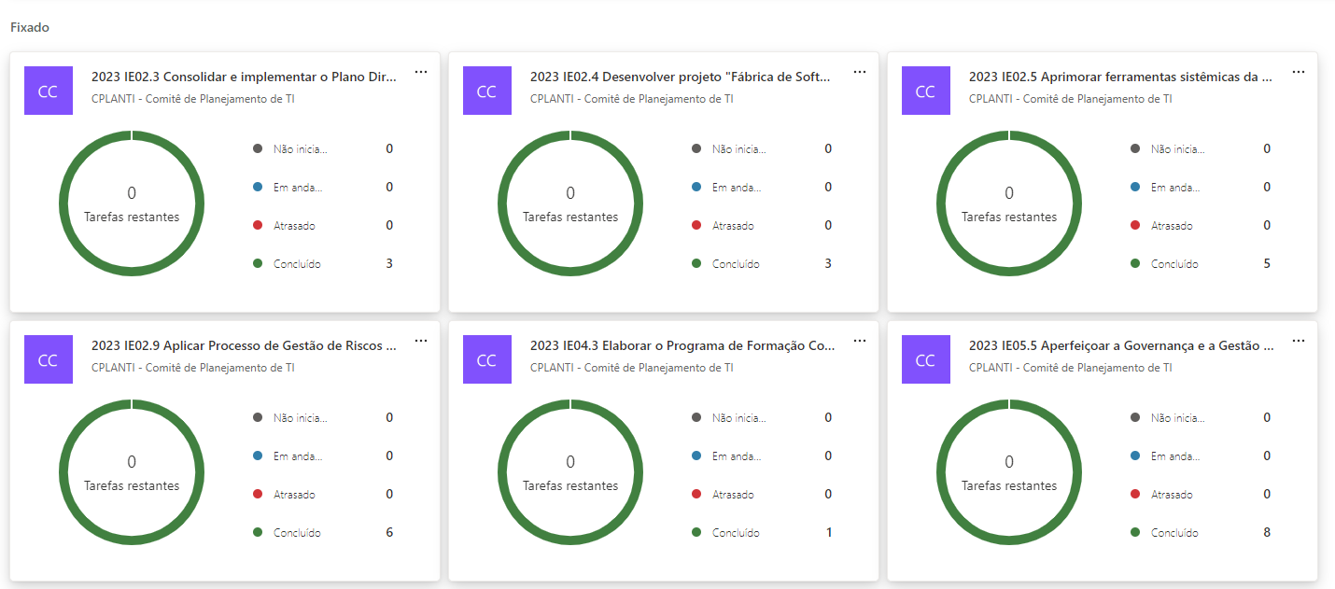Expand more options for IE02.5 plan
This screenshot has height=589, width=1335.
coord(1298,72)
